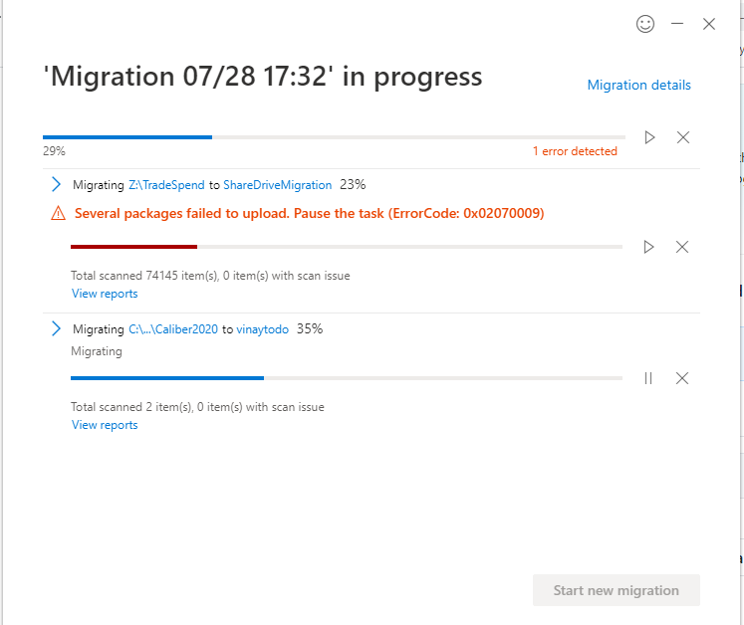View reports for the Caliber2020 task
The width and height of the screenshot is (744, 625).
tap(105, 425)
